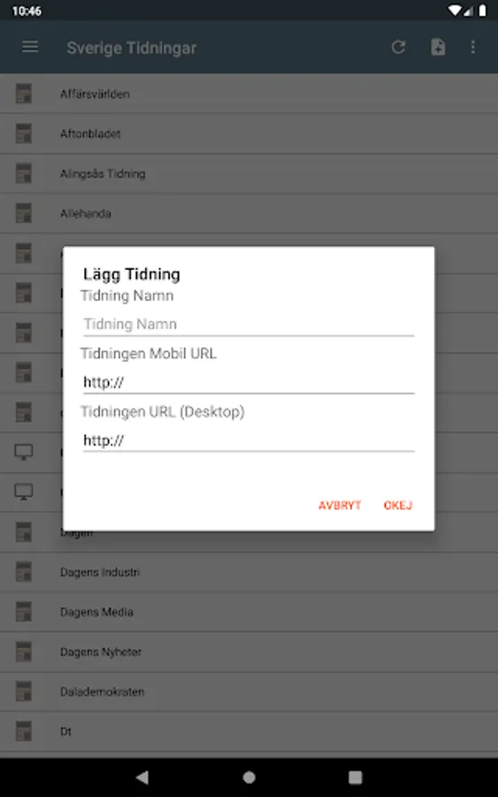Open the hamburger navigation menu

[30, 47]
